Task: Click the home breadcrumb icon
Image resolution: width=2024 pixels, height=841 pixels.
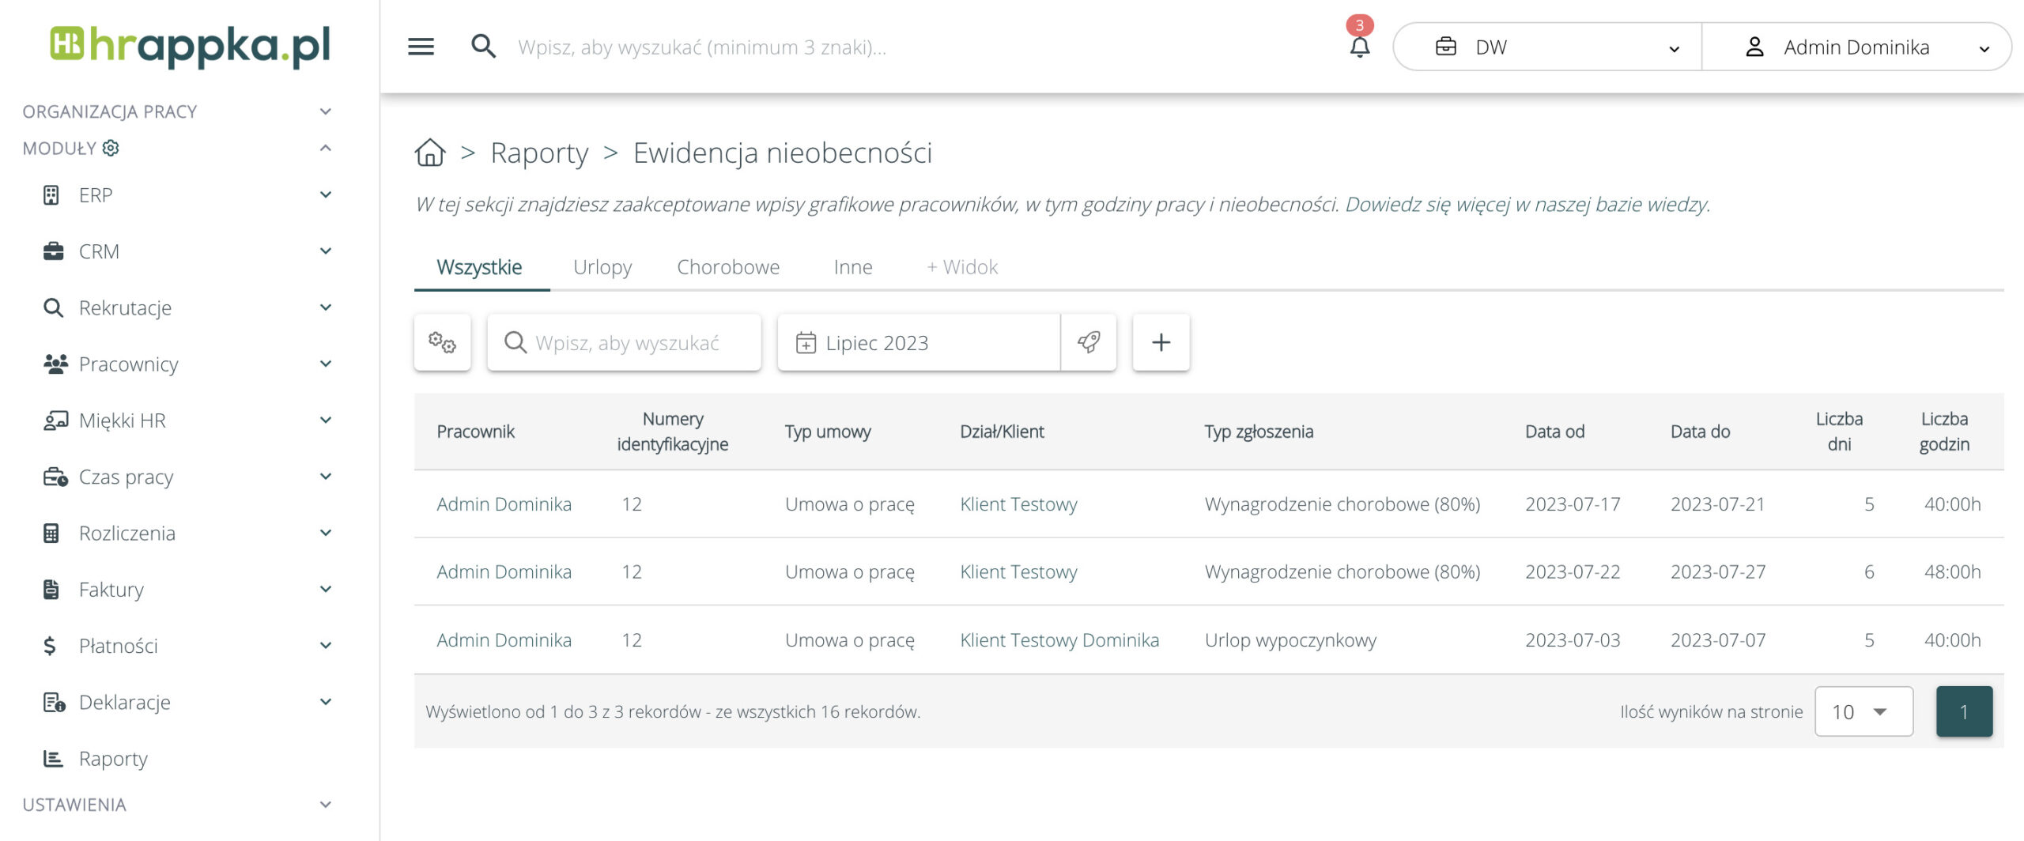Action: click(430, 153)
